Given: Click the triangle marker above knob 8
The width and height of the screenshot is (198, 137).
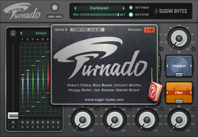Looking at the screenshot, I should click(x=179, y=106).
